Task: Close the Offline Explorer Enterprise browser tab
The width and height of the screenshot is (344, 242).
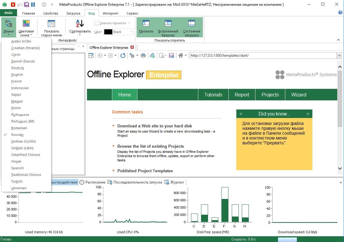Action: (x=132, y=47)
